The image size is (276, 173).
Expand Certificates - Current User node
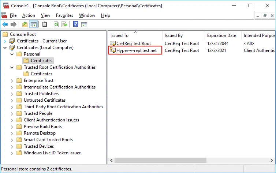[x=5, y=41]
